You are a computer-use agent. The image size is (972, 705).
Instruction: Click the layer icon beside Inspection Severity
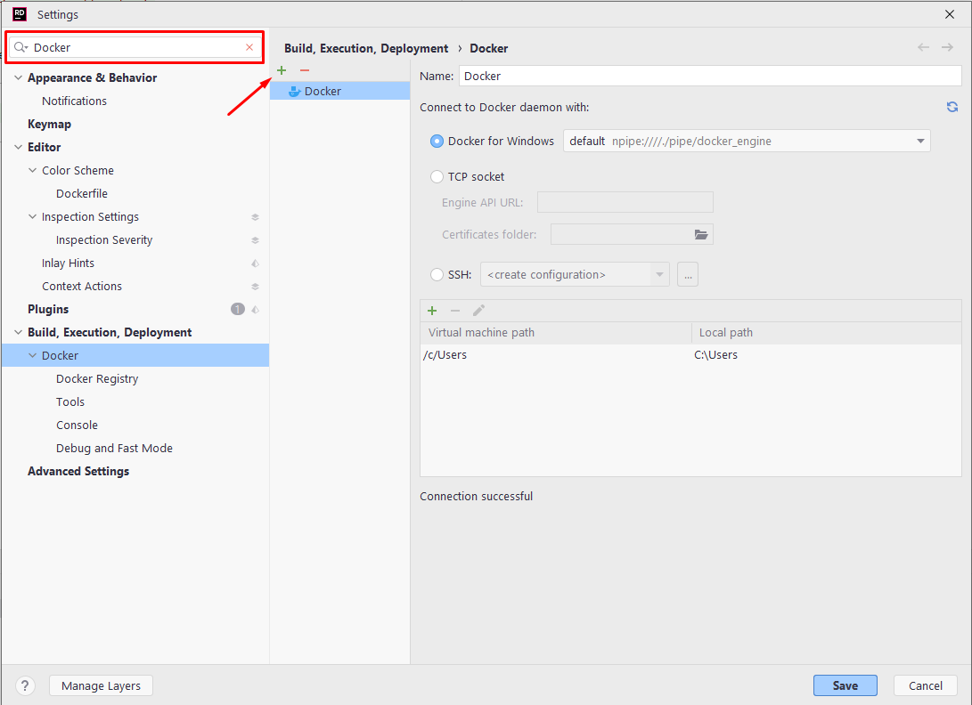click(x=255, y=240)
